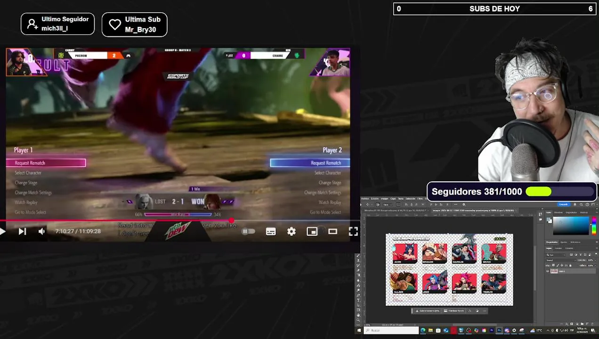Open Premiere Pro from taskbar
The image size is (599, 339).
492,331
